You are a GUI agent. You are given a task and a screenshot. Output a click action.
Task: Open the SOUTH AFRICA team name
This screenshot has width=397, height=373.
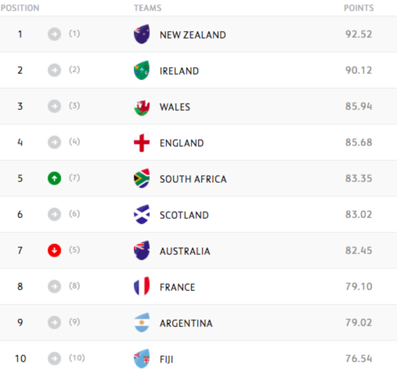click(x=193, y=179)
